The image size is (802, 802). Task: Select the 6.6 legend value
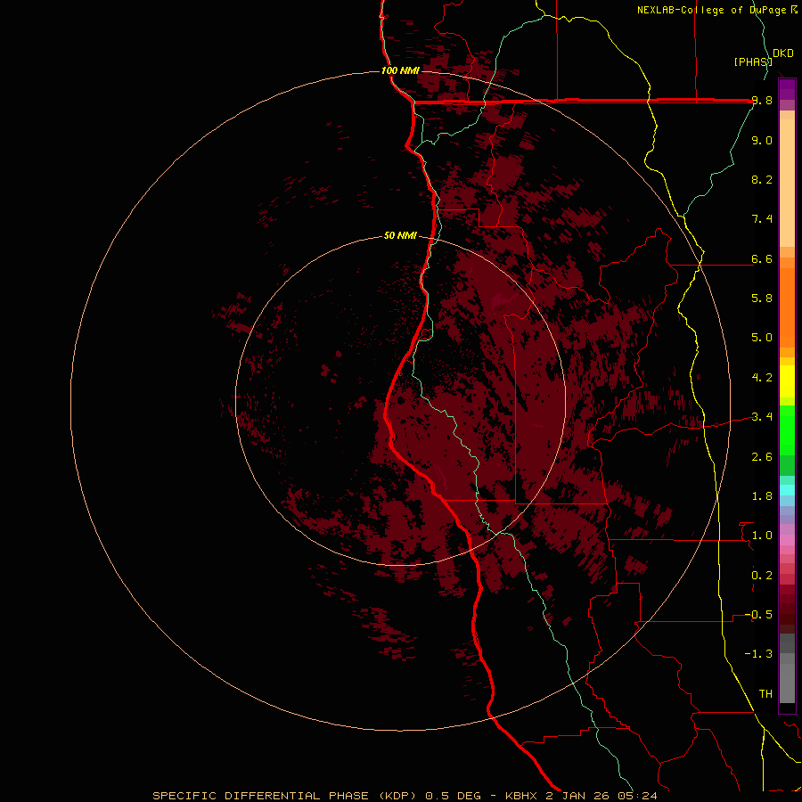point(762,258)
